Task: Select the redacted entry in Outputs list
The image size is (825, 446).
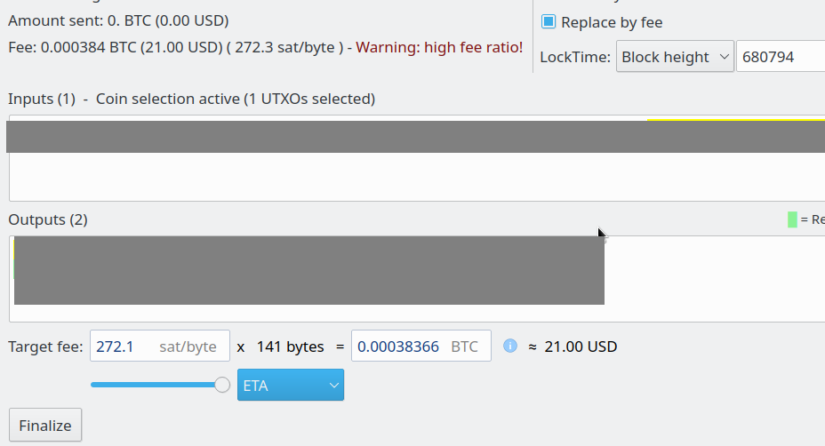Action: [308, 270]
